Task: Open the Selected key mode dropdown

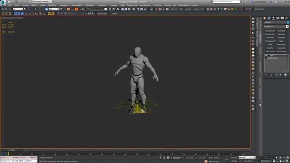Action: (247, 158)
